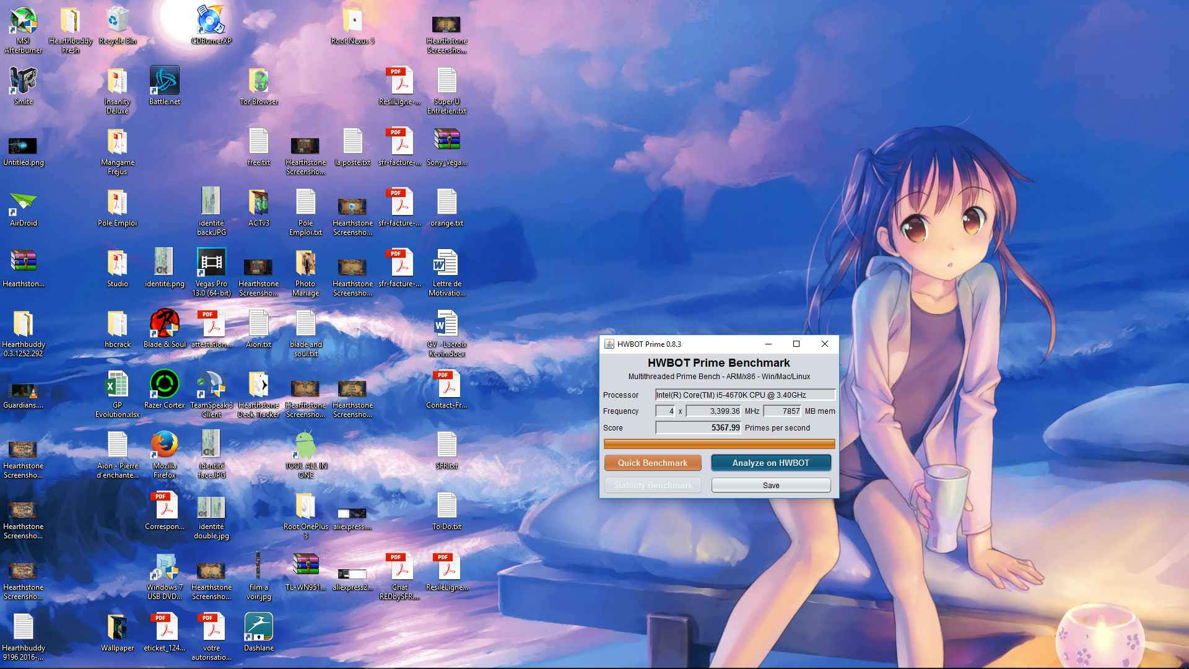Select the AirDroid shortcut icon
The width and height of the screenshot is (1189, 669).
tap(24, 207)
